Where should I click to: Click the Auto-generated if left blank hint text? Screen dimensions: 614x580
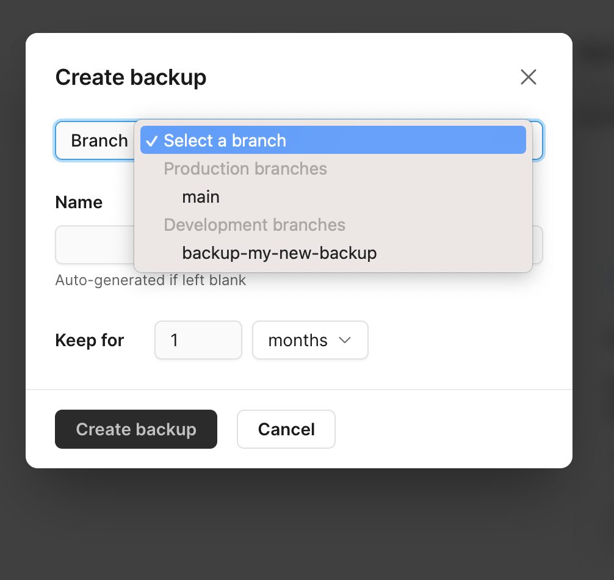click(150, 280)
